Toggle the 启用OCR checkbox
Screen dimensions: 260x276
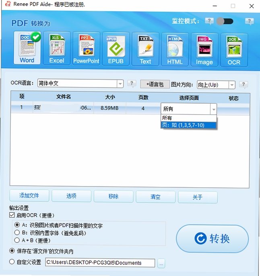click(x=12, y=215)
